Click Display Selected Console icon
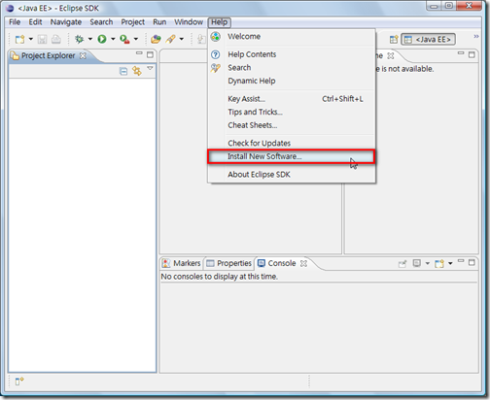 pos(417,263)
